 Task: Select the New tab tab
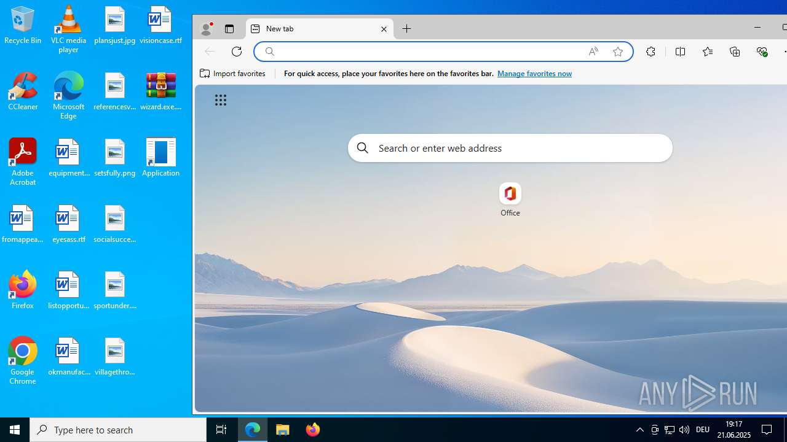pos(320,29)
